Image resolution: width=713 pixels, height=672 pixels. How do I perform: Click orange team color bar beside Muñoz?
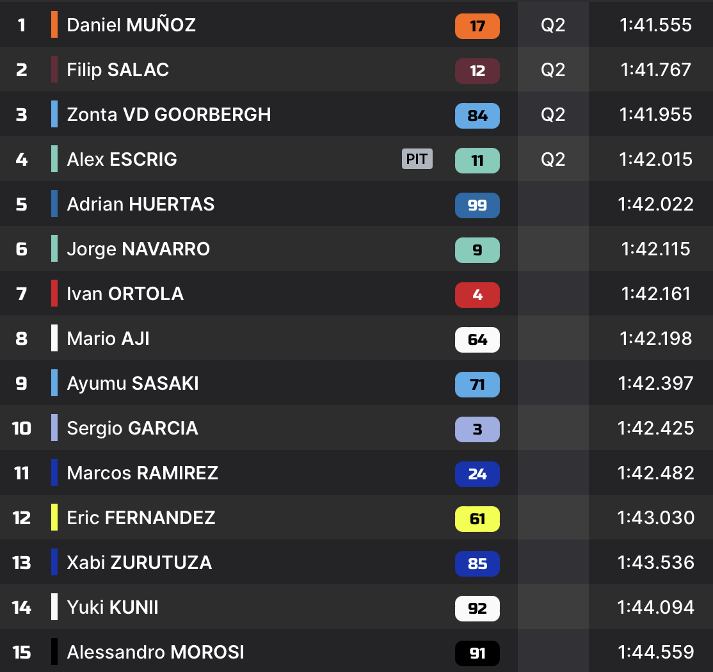click(x=54, y=24)
